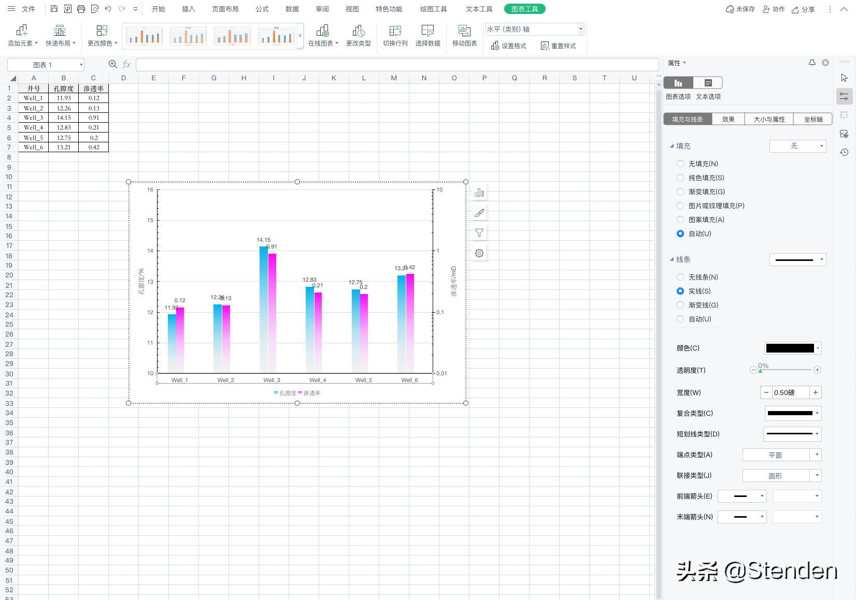Open chart style brush icon beside chart
Screen dimensions: 856x600
[x=479, y=213]
